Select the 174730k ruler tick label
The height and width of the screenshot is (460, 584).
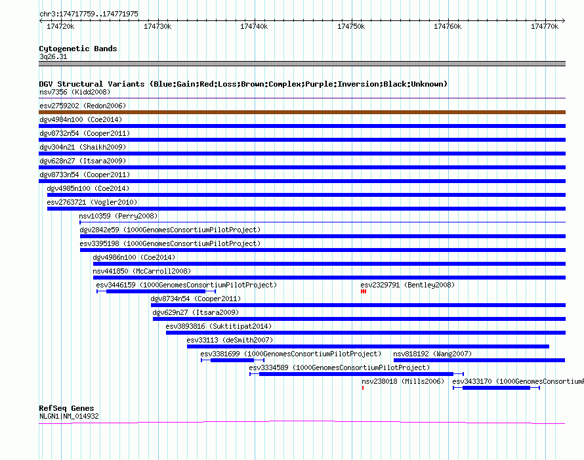[x=157, y=26]
